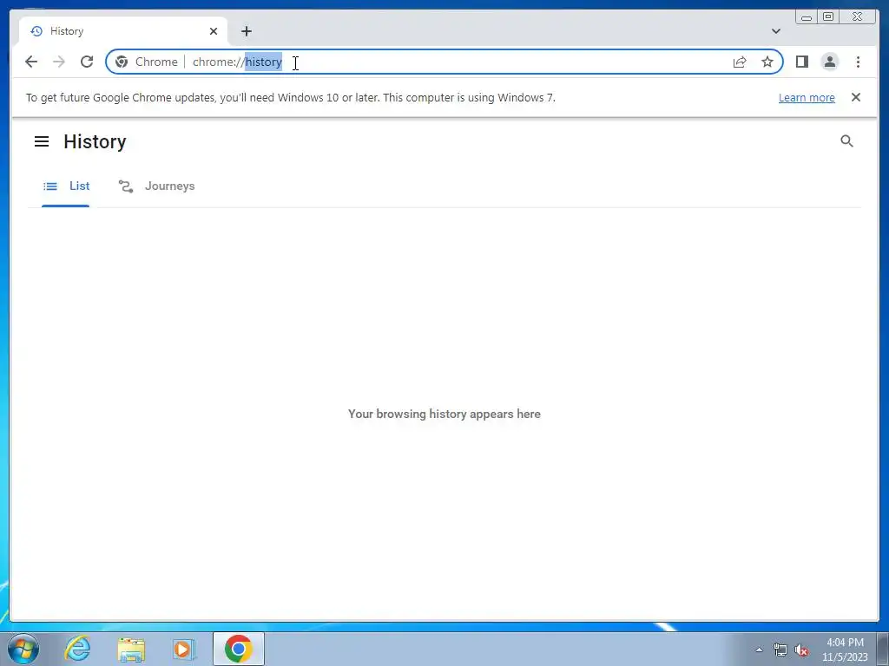The width and height of the screenshot is (889, 666).
Task: Open the clock showing 4:04 PM
Action: (x=845, y=650)
